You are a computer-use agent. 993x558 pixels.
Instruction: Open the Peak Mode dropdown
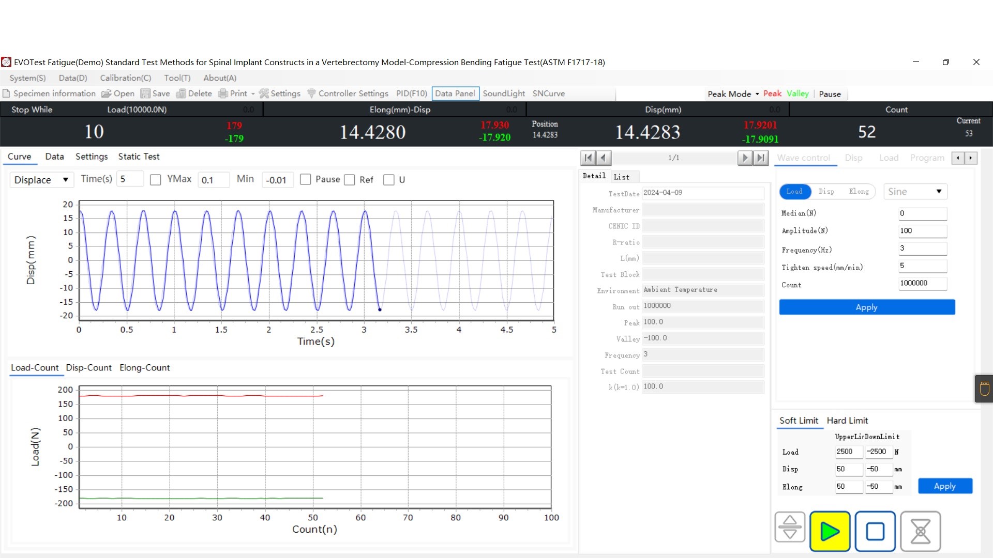coord(732,94)
